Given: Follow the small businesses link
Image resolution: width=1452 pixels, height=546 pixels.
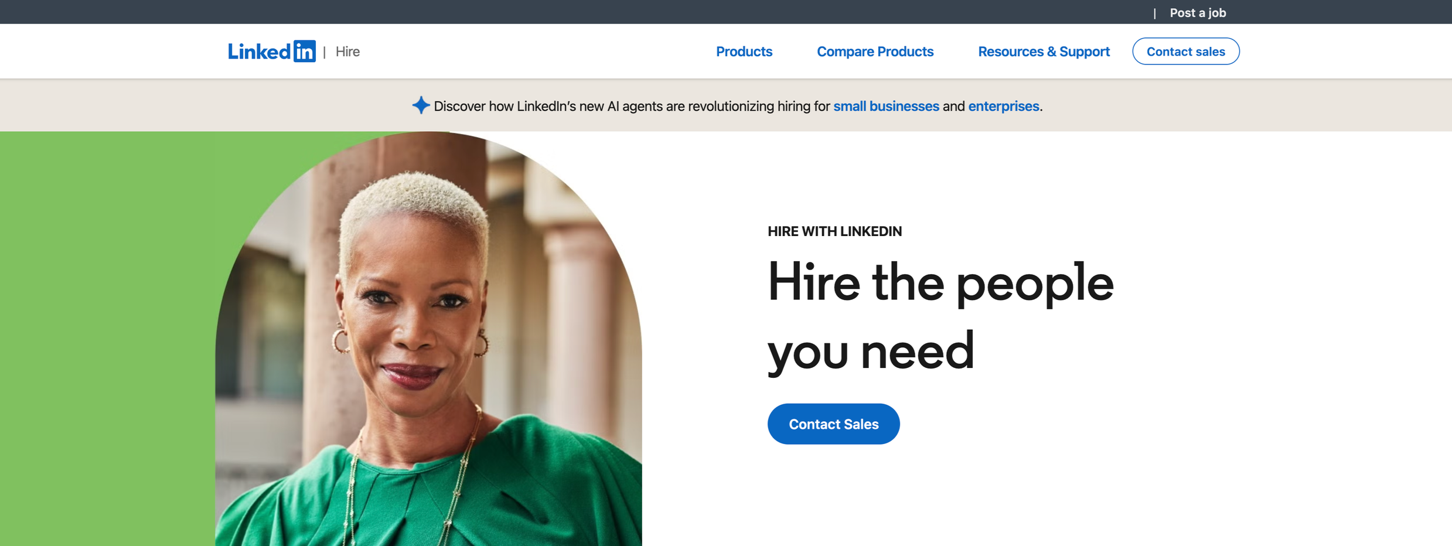Looking at the screenshot, I should [886, 106].
